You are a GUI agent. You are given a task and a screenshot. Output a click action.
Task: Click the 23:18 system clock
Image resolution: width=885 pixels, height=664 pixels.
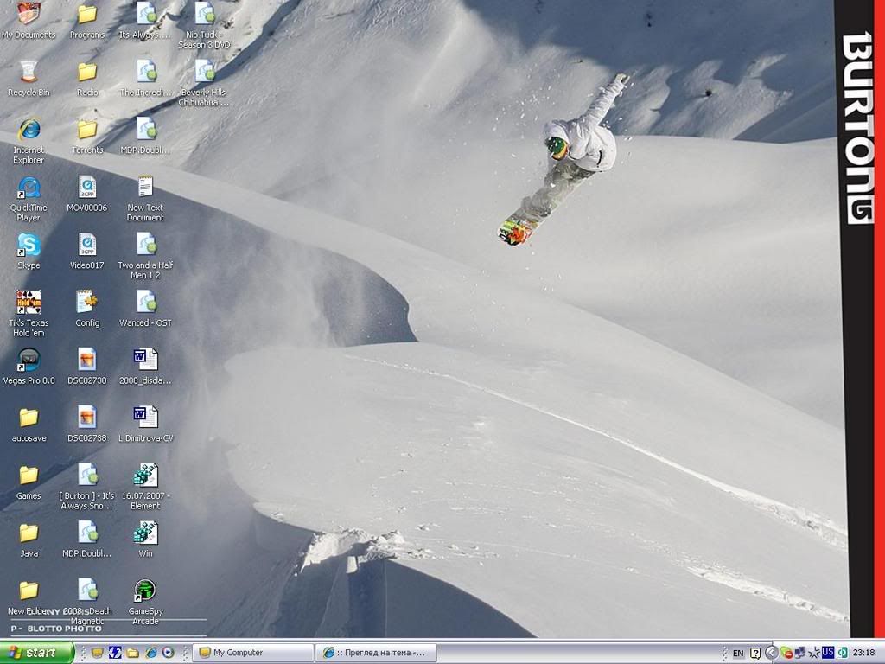864,653
